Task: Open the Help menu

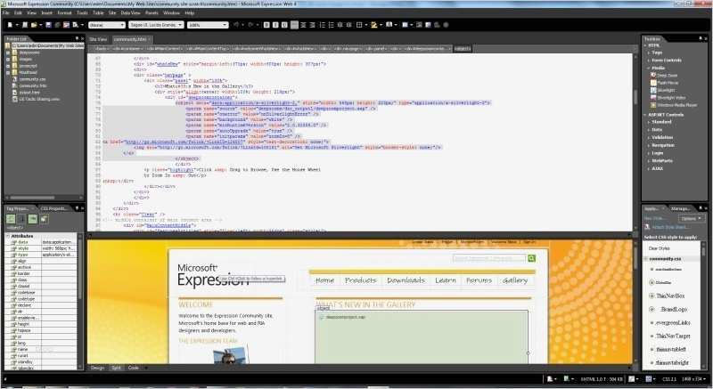Action: tap(190, 13)
